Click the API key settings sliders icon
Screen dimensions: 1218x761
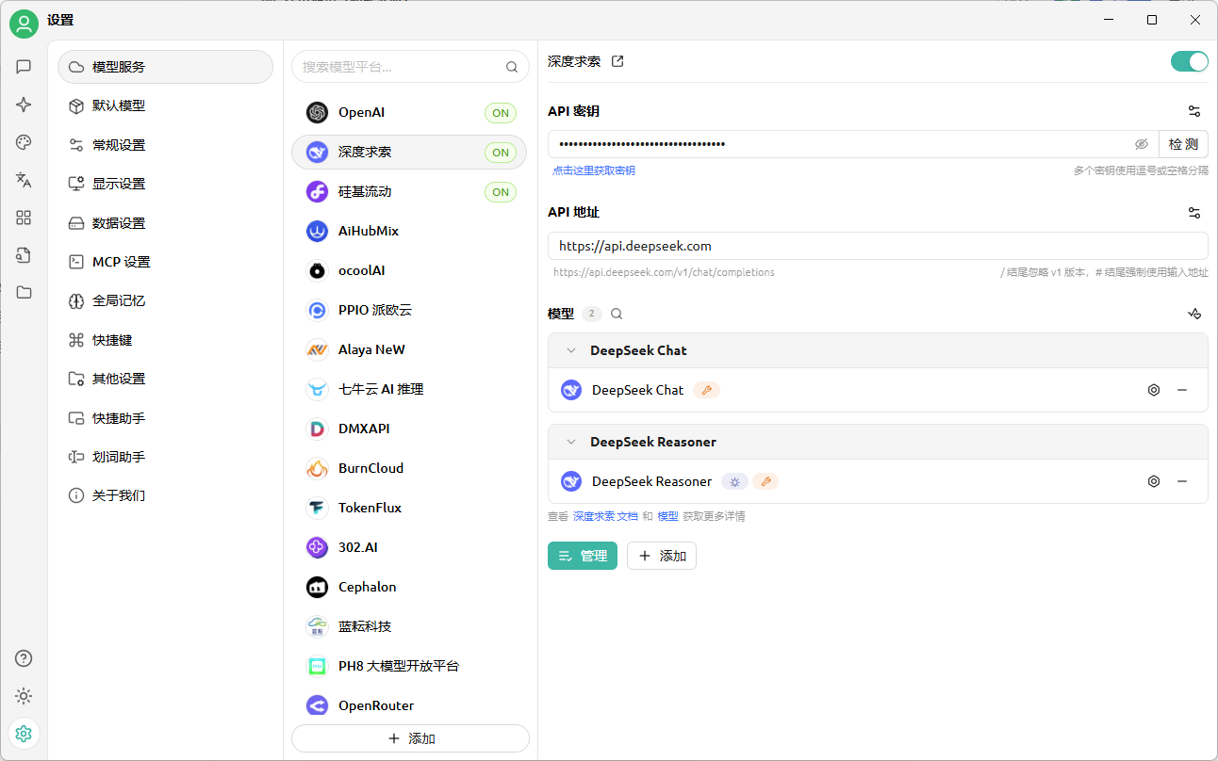point(1194,111)
